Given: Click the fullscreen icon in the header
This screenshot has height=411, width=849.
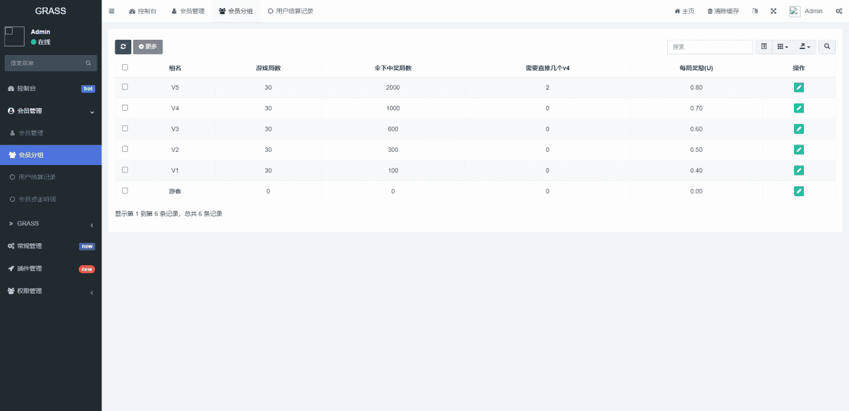Looking at the screenshot, I should (773, 11).
